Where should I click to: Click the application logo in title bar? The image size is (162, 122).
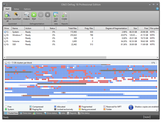pyautogui.click(x=4, y=4)
